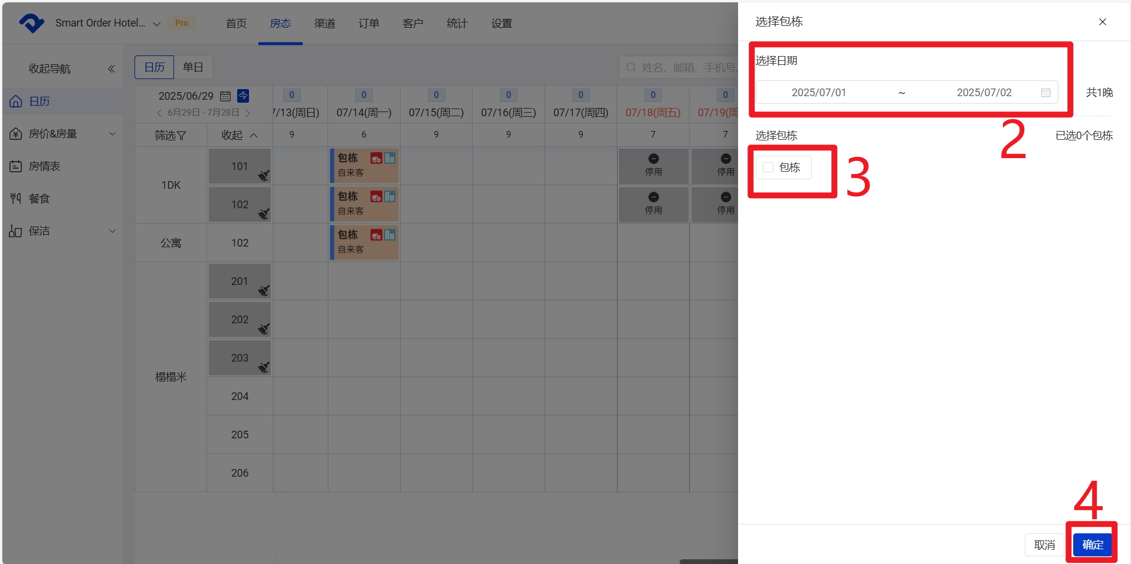The width and height of the screenshot is (1131, 564).
Task: Click the Smart Order Hotel logo
Action: coord(31,24)
